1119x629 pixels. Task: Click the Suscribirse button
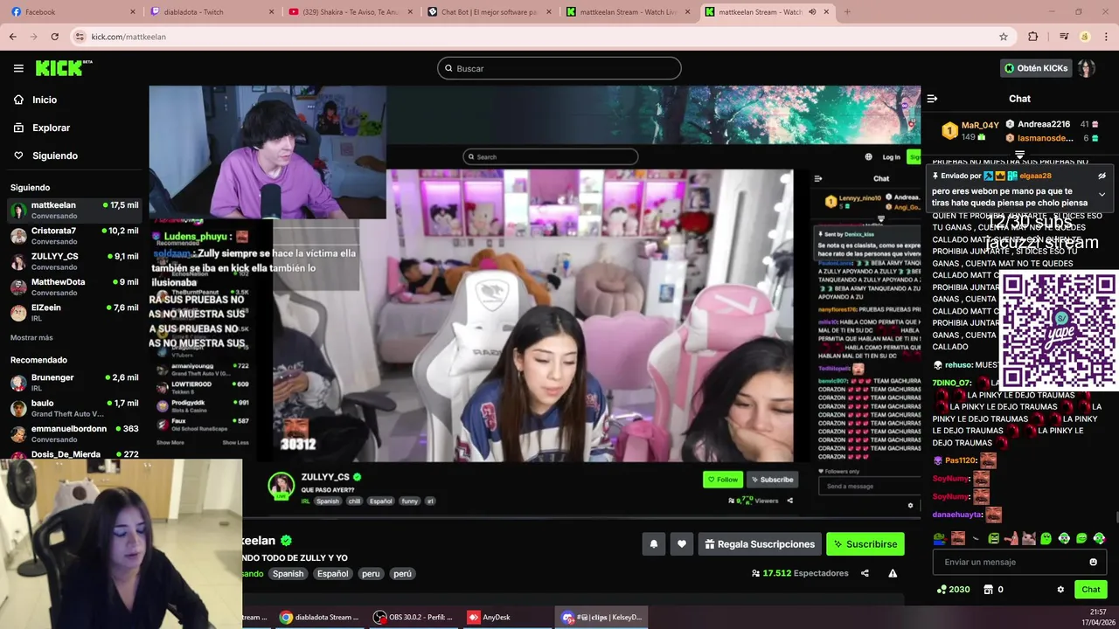click(865, 544)
